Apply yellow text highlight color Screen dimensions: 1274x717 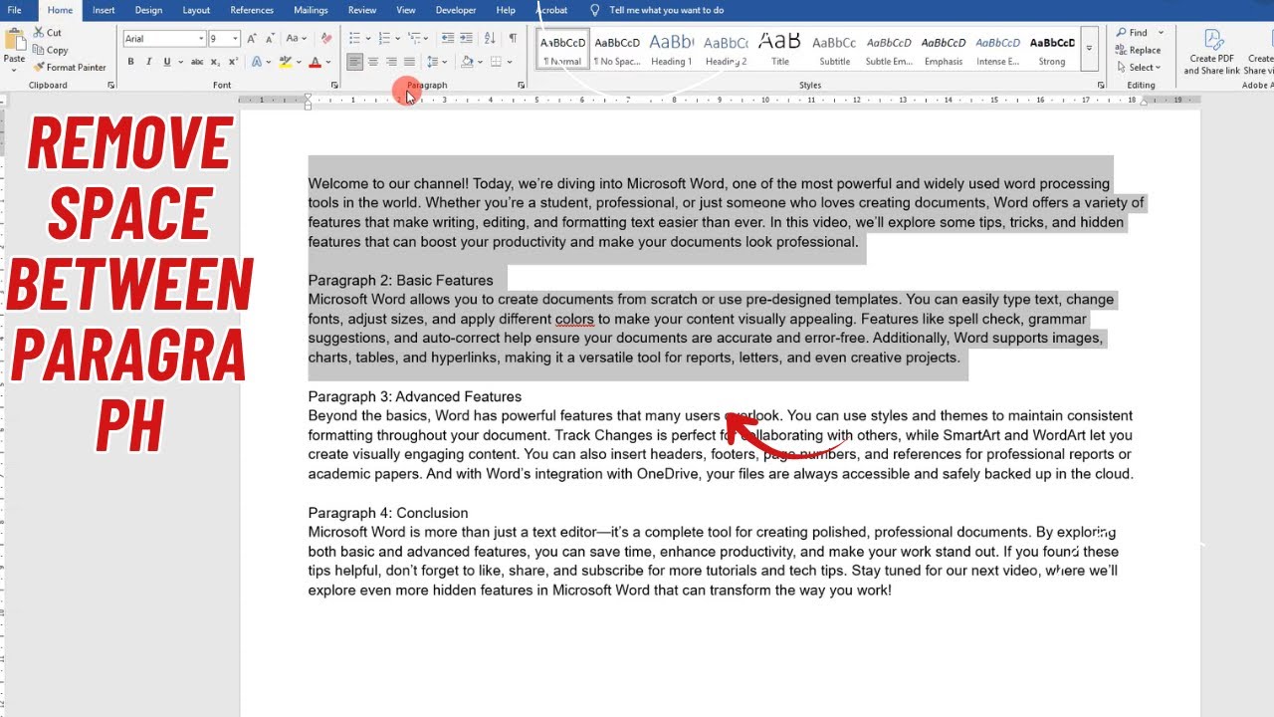click(x=286, y=62)
